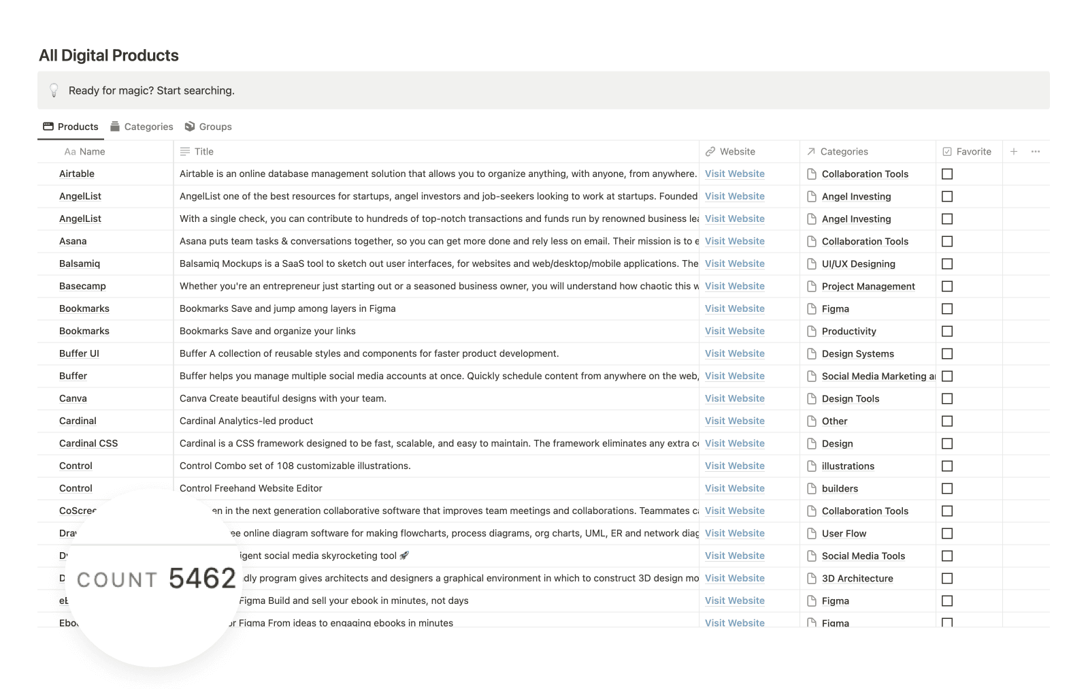
Task: Click the page icon beside 3D Architecture
Action: (x=811, y=579)
